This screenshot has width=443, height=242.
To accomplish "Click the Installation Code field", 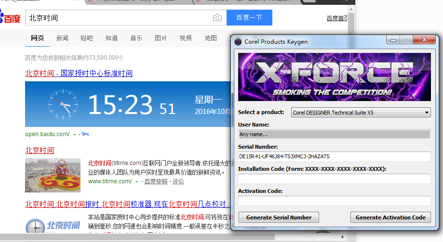I will pos(334,178).
